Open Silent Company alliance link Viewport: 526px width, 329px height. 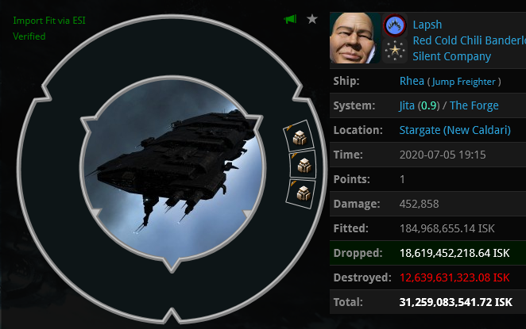coord(451,56)
